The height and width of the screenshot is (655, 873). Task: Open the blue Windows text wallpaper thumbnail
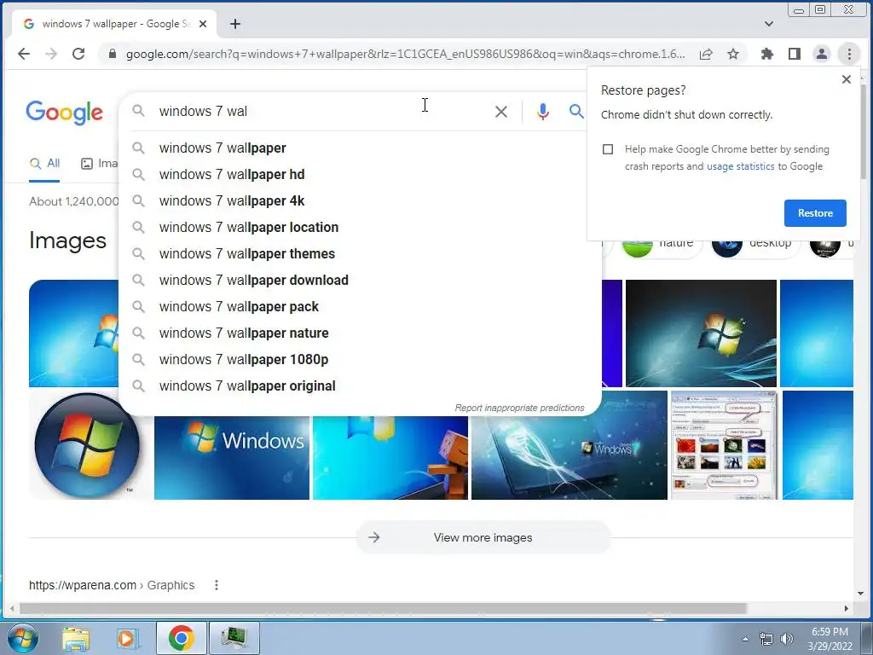click(232, 457)
